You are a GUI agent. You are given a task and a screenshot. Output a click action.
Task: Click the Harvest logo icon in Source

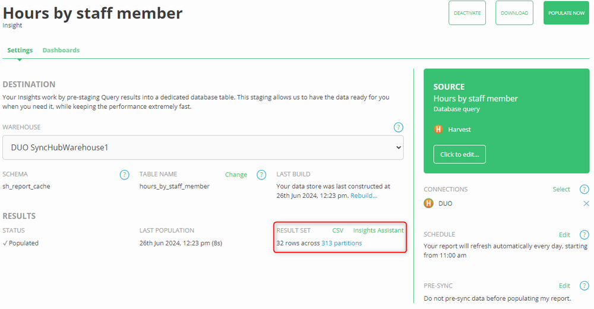(x=439, y=130)
